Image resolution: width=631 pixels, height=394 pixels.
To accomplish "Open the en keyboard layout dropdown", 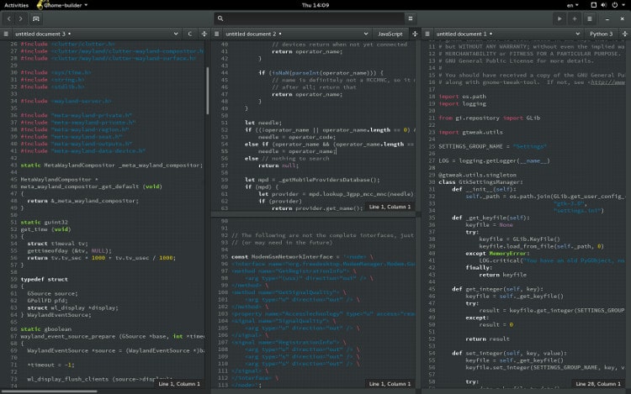I will click(572, 5).
